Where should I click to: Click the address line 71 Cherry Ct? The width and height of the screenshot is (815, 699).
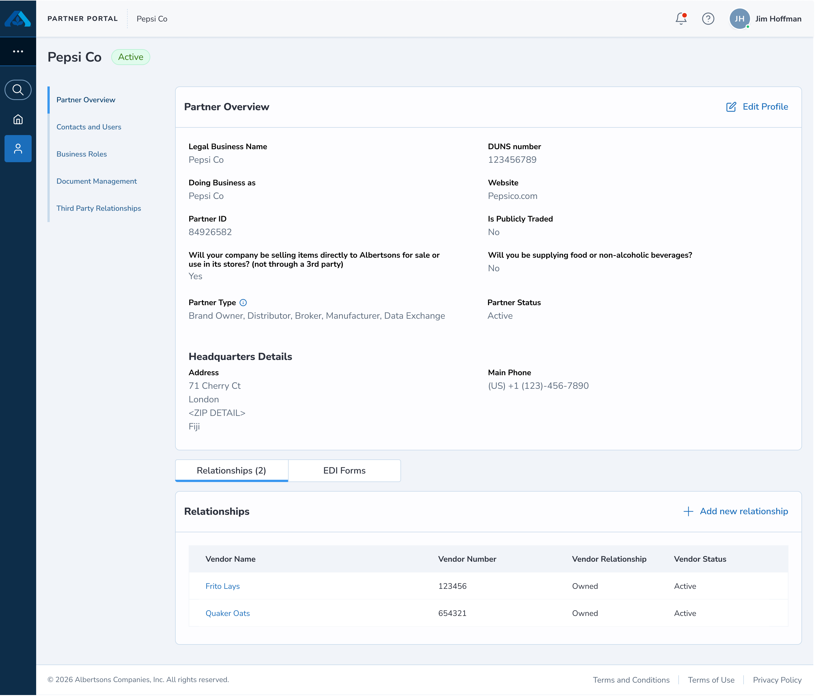pyautogui.click(x=215, y=386)
